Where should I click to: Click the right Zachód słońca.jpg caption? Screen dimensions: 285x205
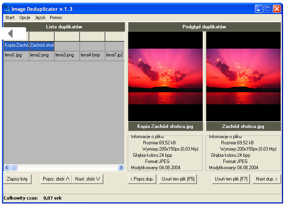(243, 126)
